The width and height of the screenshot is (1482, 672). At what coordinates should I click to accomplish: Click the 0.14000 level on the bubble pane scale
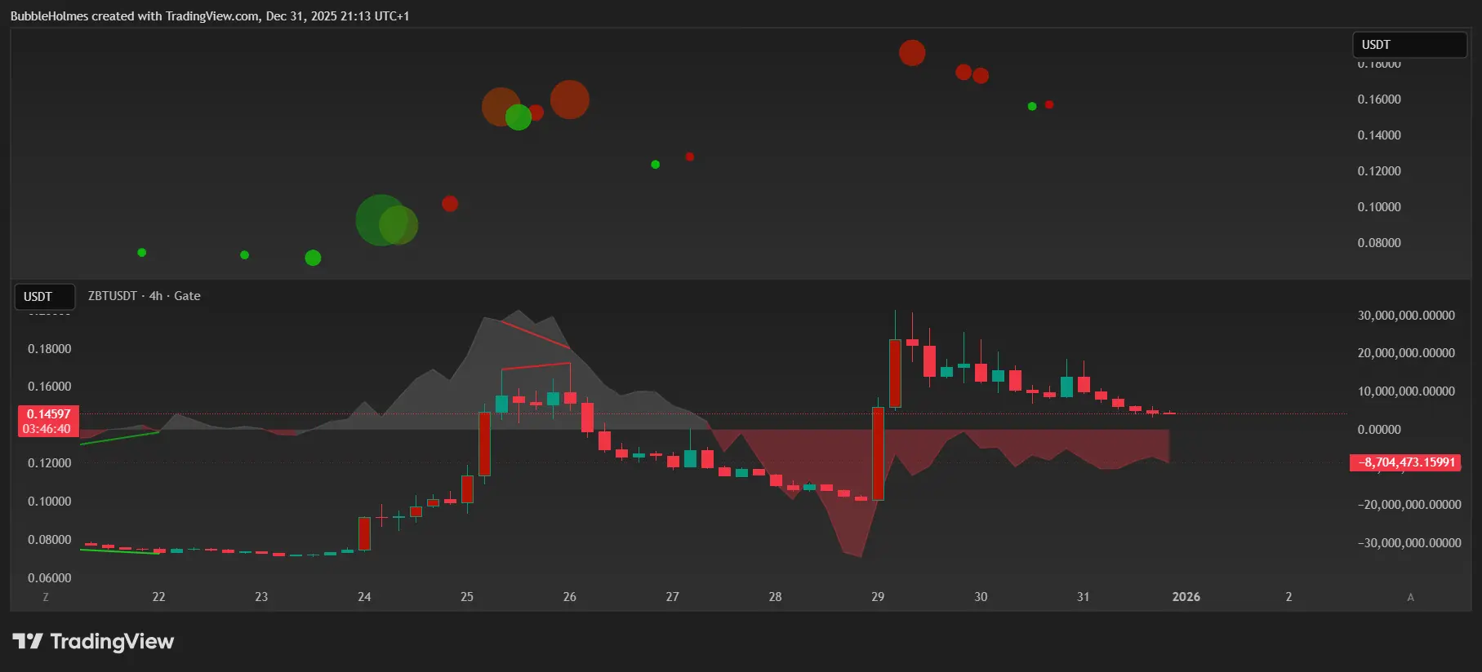point(1379,135)
